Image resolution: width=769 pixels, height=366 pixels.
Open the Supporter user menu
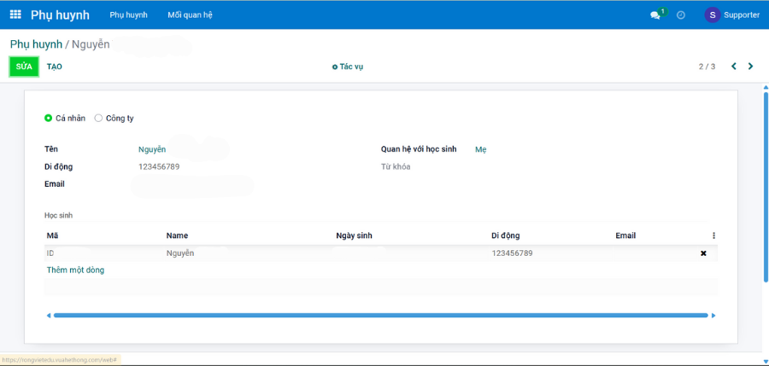pyautogui.click(x=741, y=15)
